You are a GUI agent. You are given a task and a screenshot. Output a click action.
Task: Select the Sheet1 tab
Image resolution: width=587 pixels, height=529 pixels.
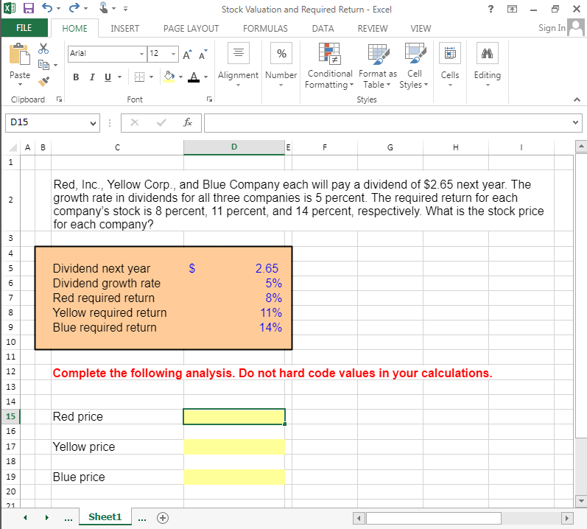[x=105, y=517]
